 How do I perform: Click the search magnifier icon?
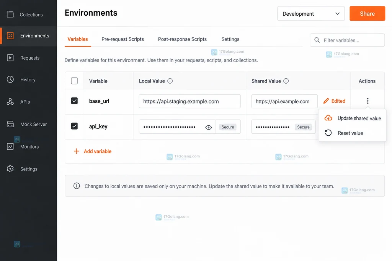[x=317, y=40]
